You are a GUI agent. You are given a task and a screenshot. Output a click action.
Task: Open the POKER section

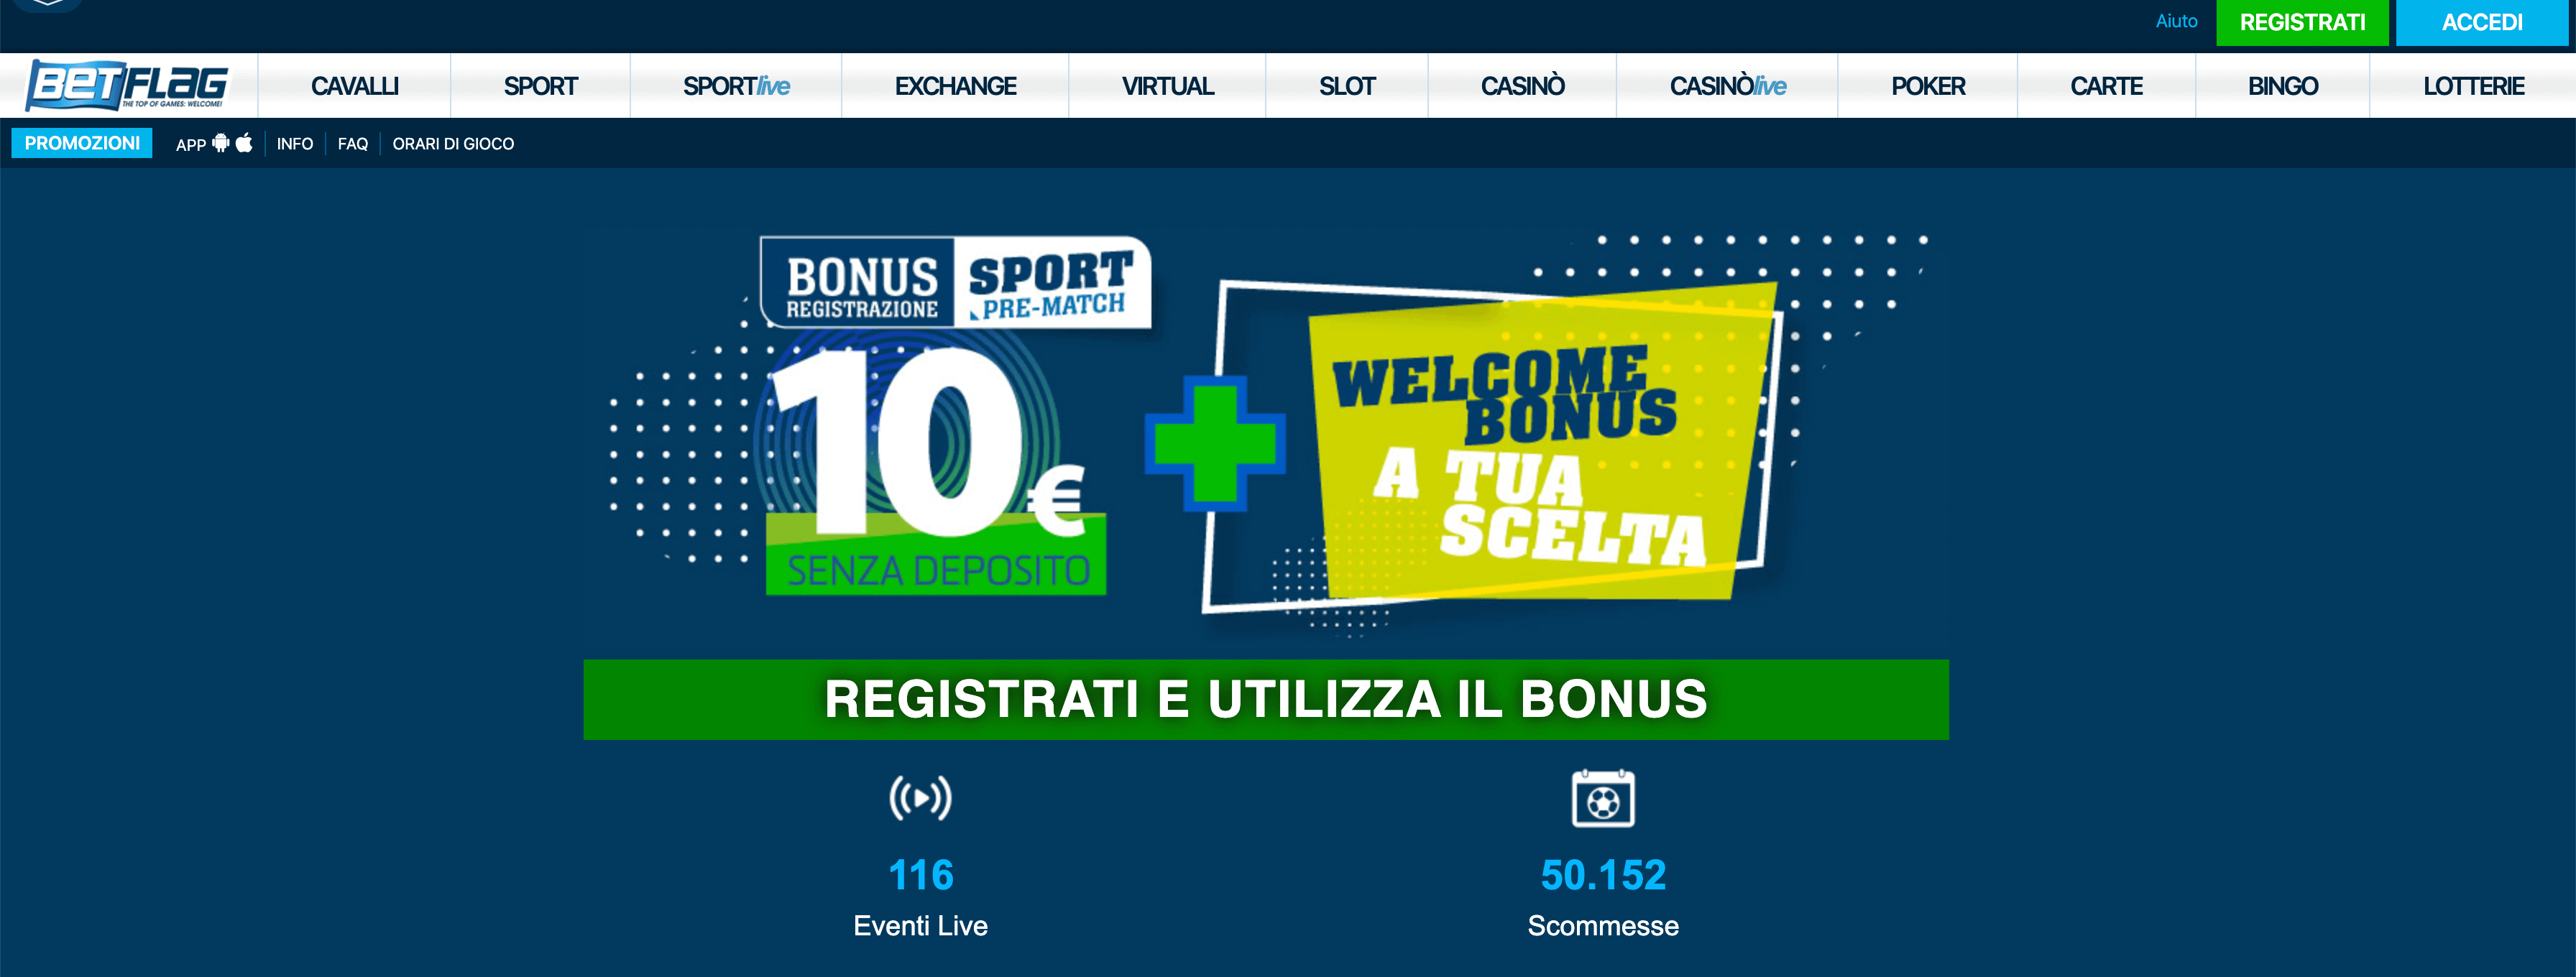click(1928, 86)
